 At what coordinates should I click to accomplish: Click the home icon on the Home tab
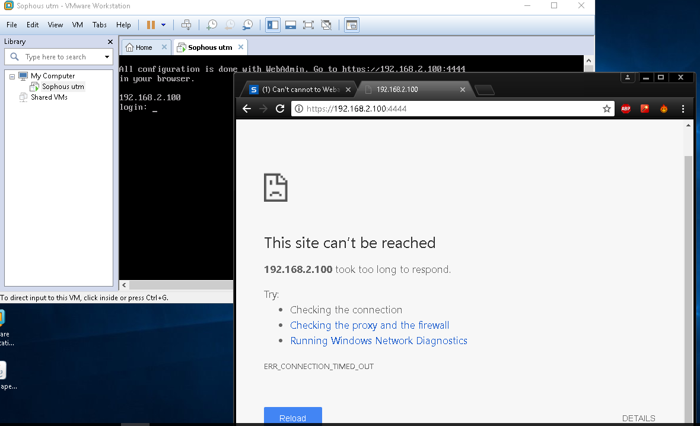click(x=129, y=47)
